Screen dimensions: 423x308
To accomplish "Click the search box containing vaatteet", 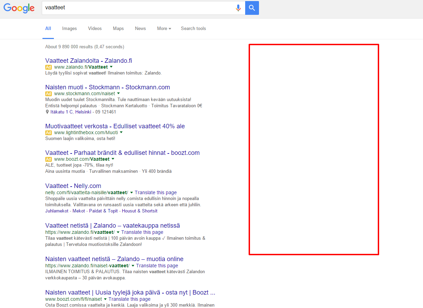I will click(x=138, y=8).
